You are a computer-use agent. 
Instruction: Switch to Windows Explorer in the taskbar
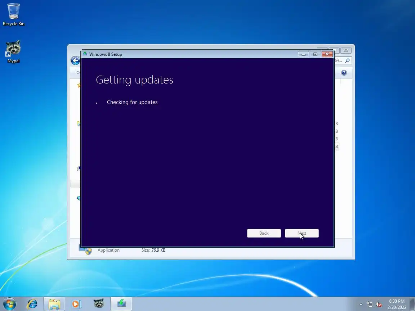coord(54,304)
